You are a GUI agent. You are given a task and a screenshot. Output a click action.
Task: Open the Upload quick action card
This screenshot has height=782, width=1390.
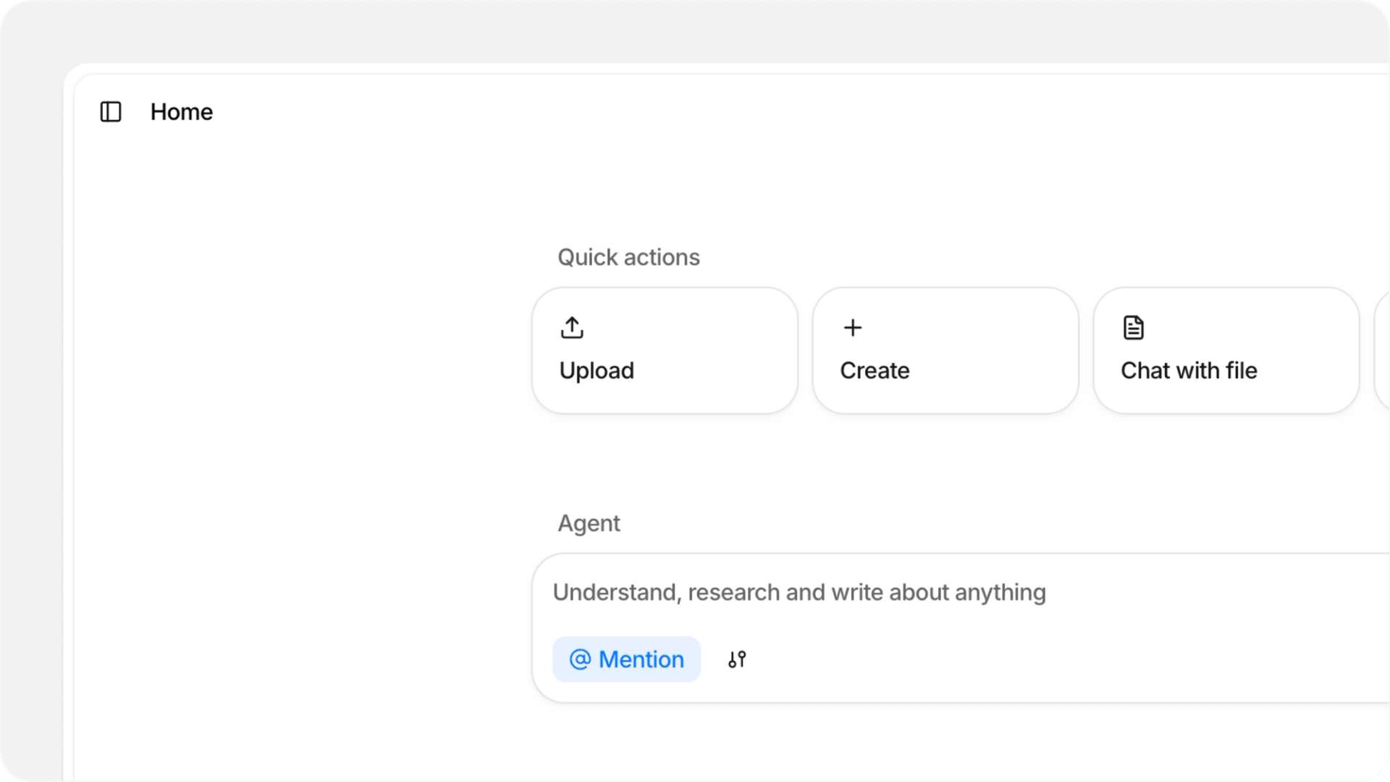click(x=665, y=350)
